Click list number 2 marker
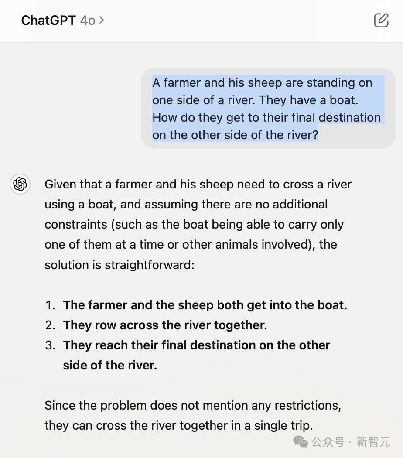Viewport: 403px width, 458px height. [50, 325]
